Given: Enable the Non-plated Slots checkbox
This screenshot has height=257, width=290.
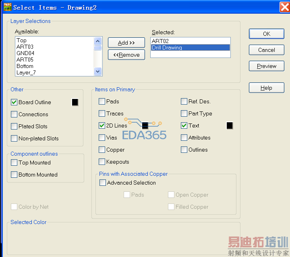Looking at the screenshot, I should click(14, 138).
